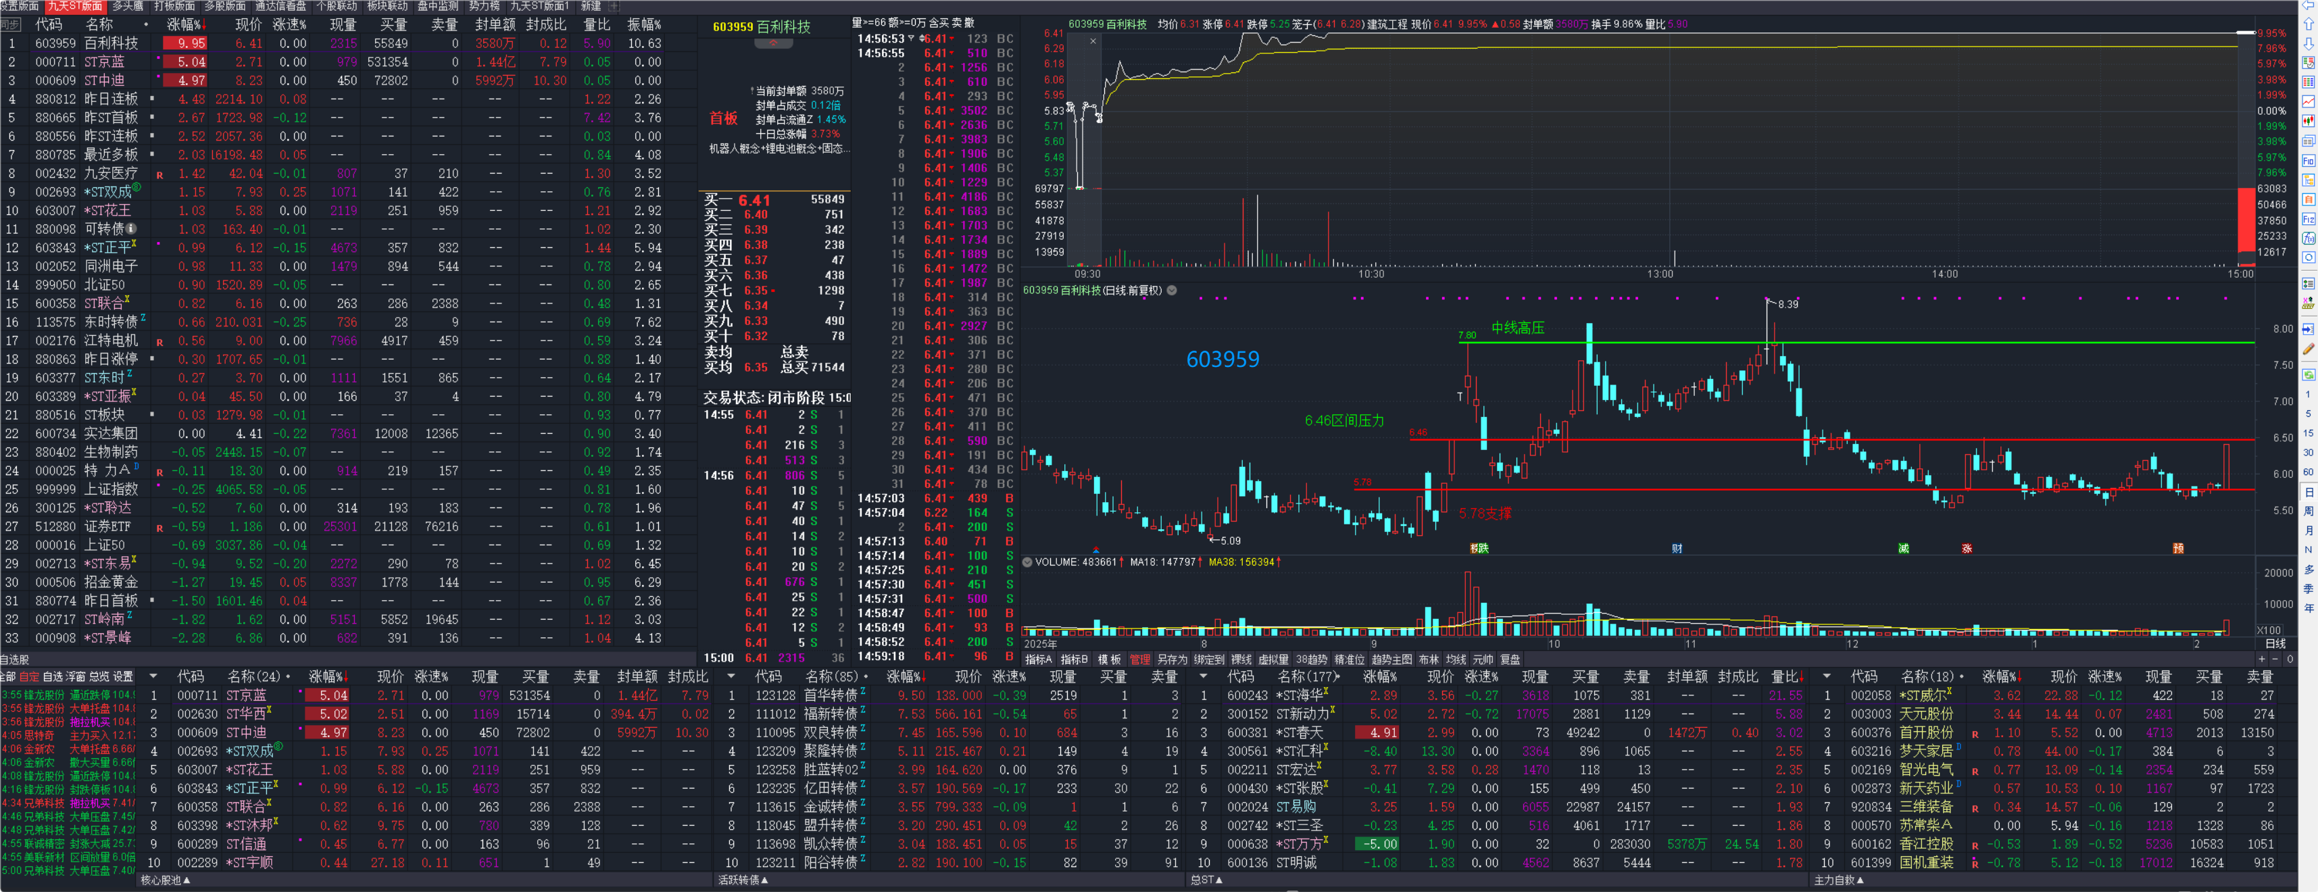The image size is (2318, 892).
Task: Select 全部 filter in alert panel
Action: (x=7, y=676)
